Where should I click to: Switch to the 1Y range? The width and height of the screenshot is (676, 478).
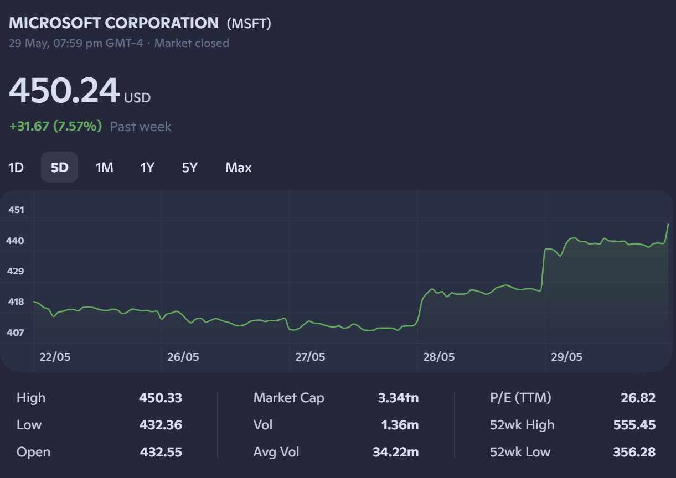[x=147, y=167]
